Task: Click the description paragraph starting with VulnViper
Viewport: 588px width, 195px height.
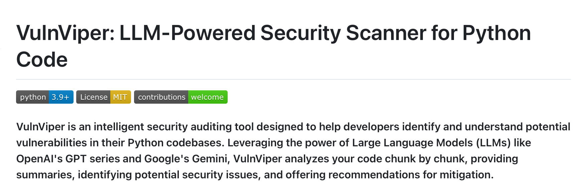Action: pyautogui.click(x=293, y=151)
